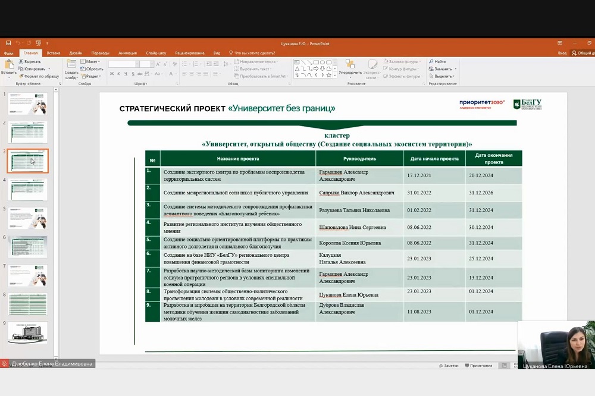Click the Paste (Вставить) clipboard icon

(9, 65)
